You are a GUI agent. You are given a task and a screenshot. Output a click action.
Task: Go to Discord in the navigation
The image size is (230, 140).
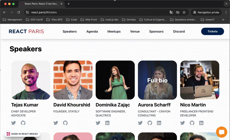tap(179, 31)
